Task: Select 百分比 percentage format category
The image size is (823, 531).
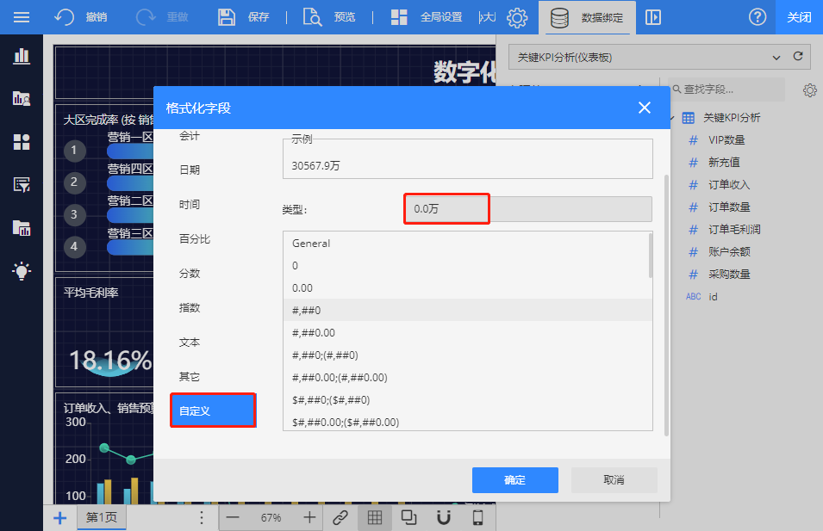Action: coord(195,238)
